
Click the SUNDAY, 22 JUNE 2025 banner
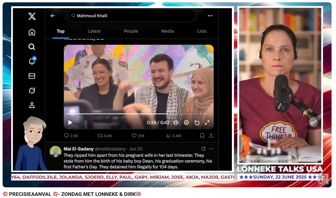[x=280, y=177]
